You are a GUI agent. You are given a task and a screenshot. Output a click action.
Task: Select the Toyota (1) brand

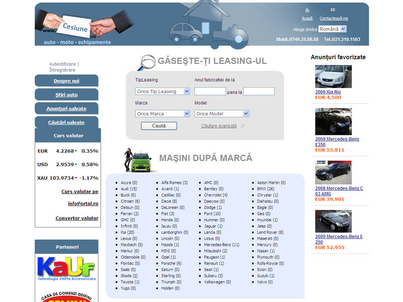[x=130, y=282]
